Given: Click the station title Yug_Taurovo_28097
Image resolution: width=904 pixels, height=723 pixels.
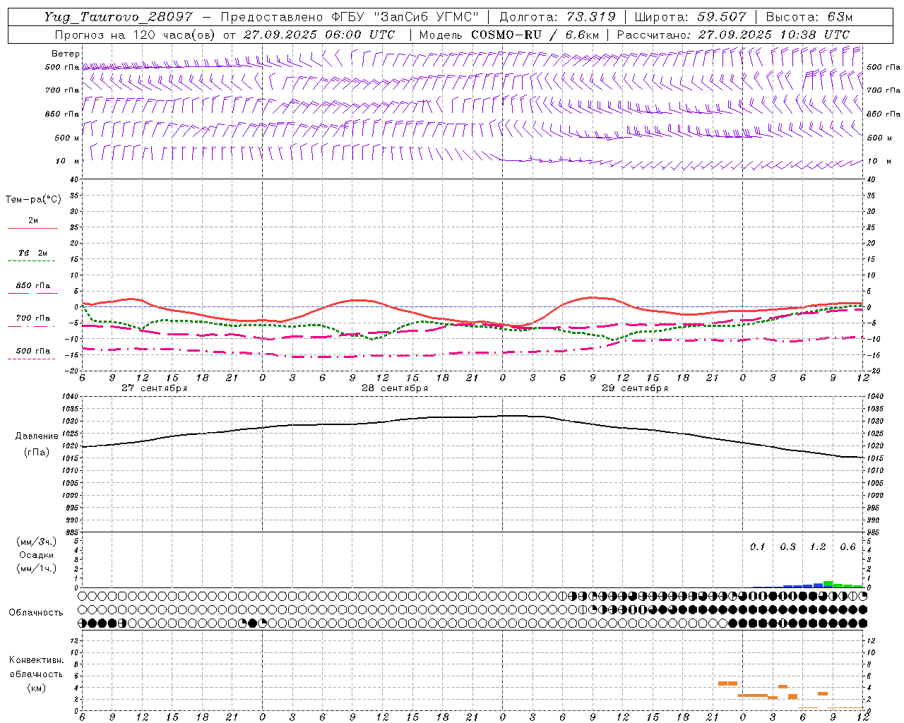Looking at the screenshot, I should [118, 17].
